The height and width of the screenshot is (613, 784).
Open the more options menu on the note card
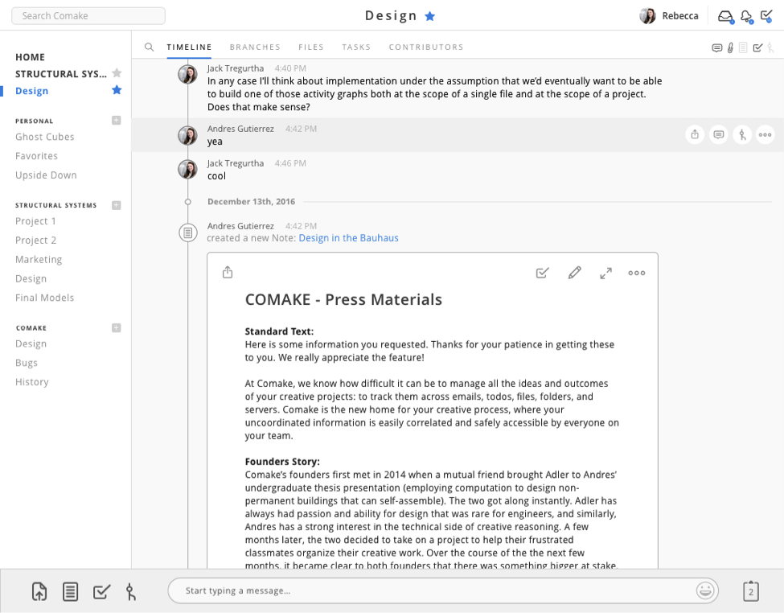coord(637,273)
